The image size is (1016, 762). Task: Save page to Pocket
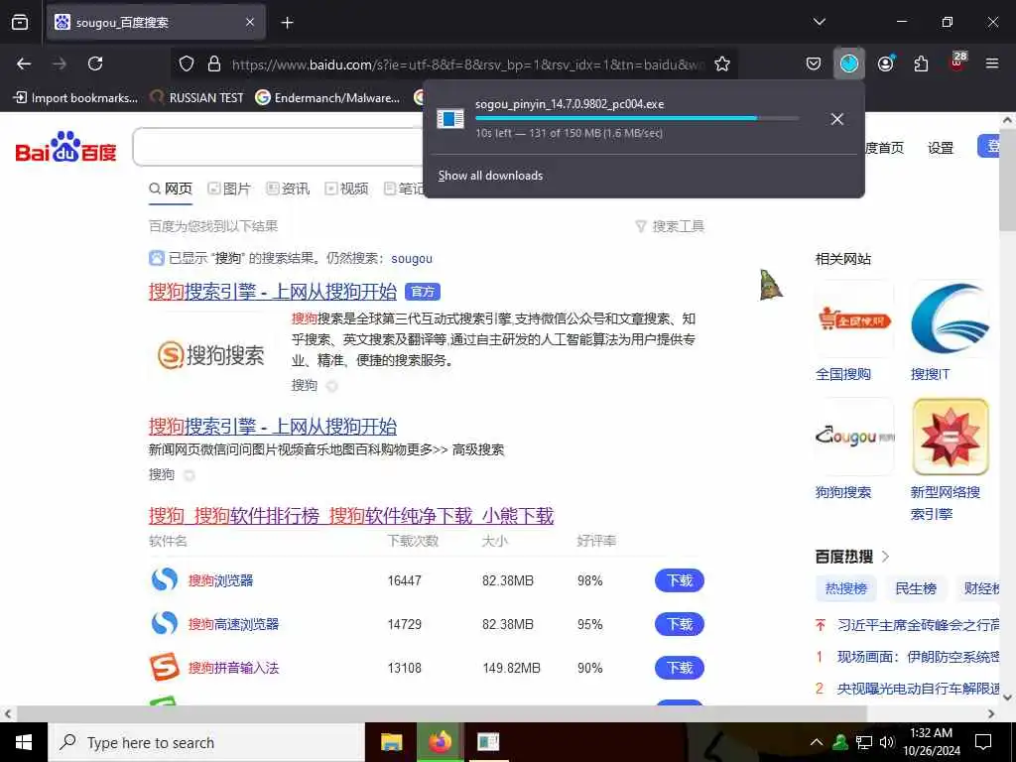pyautogui.click(x=814, y=63)
